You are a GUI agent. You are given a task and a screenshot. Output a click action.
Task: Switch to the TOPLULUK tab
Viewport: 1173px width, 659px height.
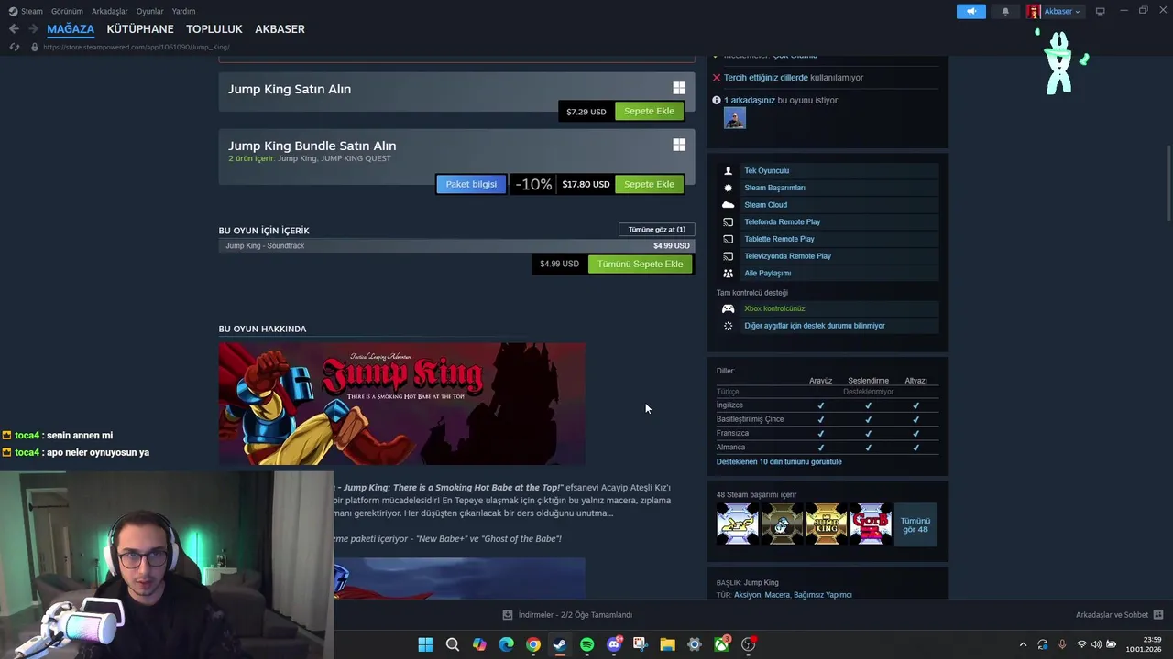point(214,29)
